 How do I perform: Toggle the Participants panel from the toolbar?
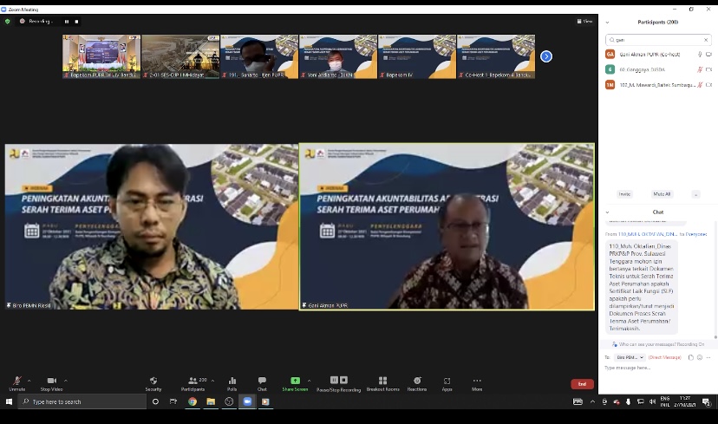pyautogui.click(x=193, y=383)
